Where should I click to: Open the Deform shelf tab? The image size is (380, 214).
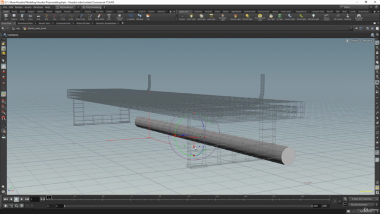tap(40, 11)
